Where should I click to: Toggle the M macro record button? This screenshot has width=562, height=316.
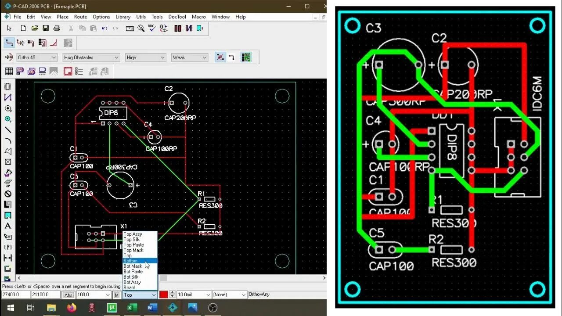pyautogui.click(x=116, y=295)
